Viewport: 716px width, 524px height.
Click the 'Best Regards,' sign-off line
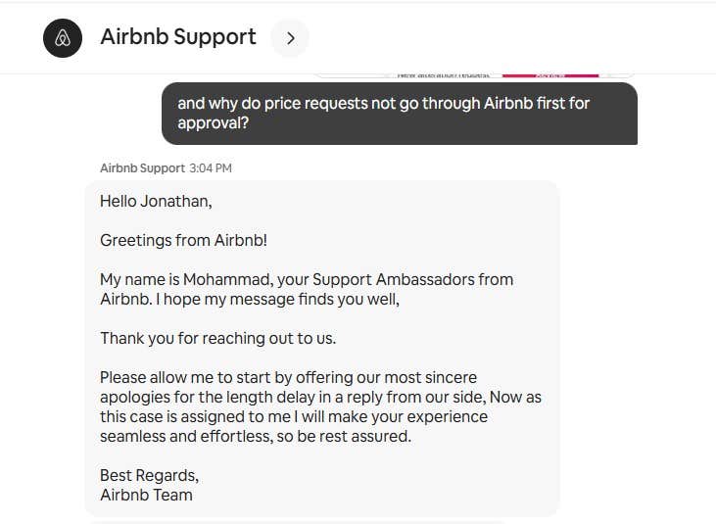(x=149, y=475)
